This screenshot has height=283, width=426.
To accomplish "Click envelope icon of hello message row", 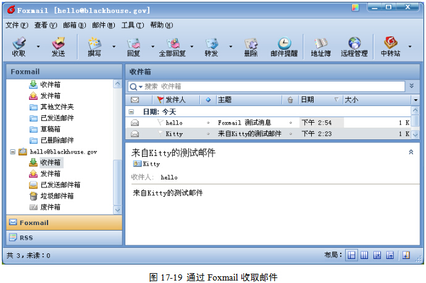I will pyautogui.click(x=135, y=123).
